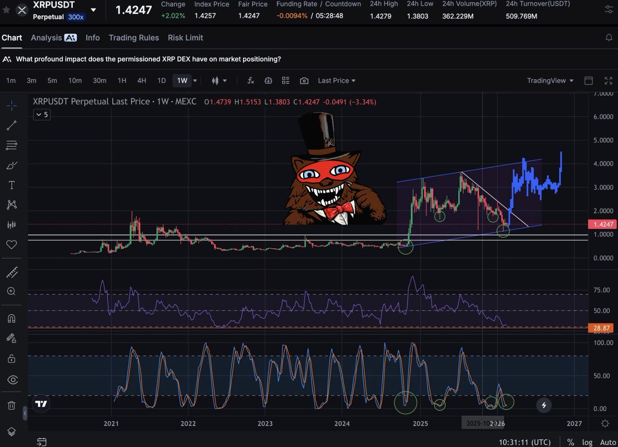618x447 pixels.
Task: Open the chart patterns tool
Action: 11,205
